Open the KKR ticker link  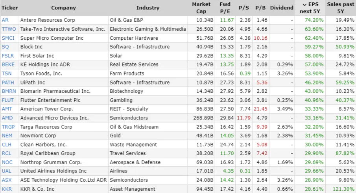7,189
